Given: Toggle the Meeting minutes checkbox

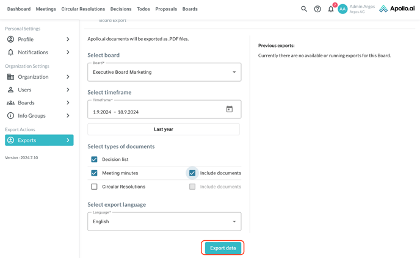Looking at the screenshot, I should pos(94,173).
